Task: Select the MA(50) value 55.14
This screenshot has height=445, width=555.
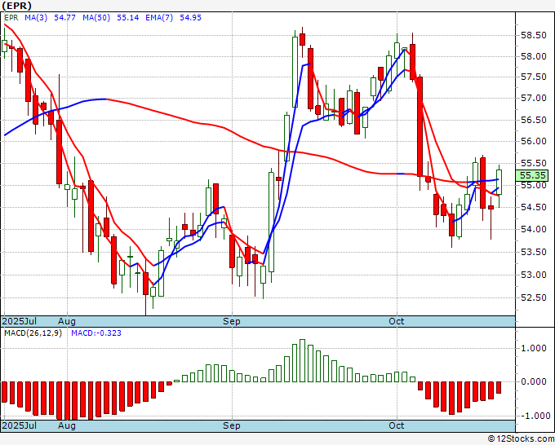Action: pos(128,17)
